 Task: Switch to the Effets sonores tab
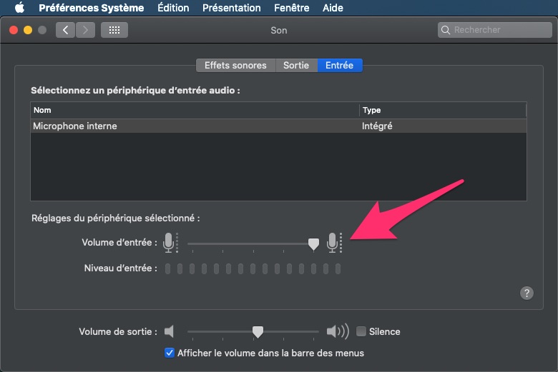[235, 66]
